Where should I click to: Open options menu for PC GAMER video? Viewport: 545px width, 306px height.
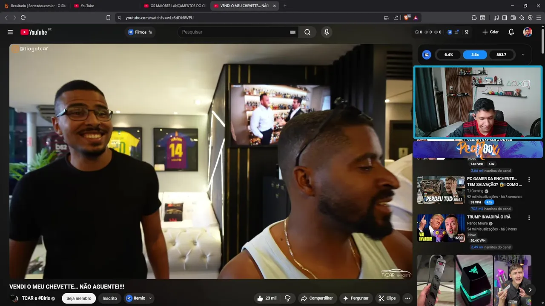pyautogui.click(x=529, y=179)
